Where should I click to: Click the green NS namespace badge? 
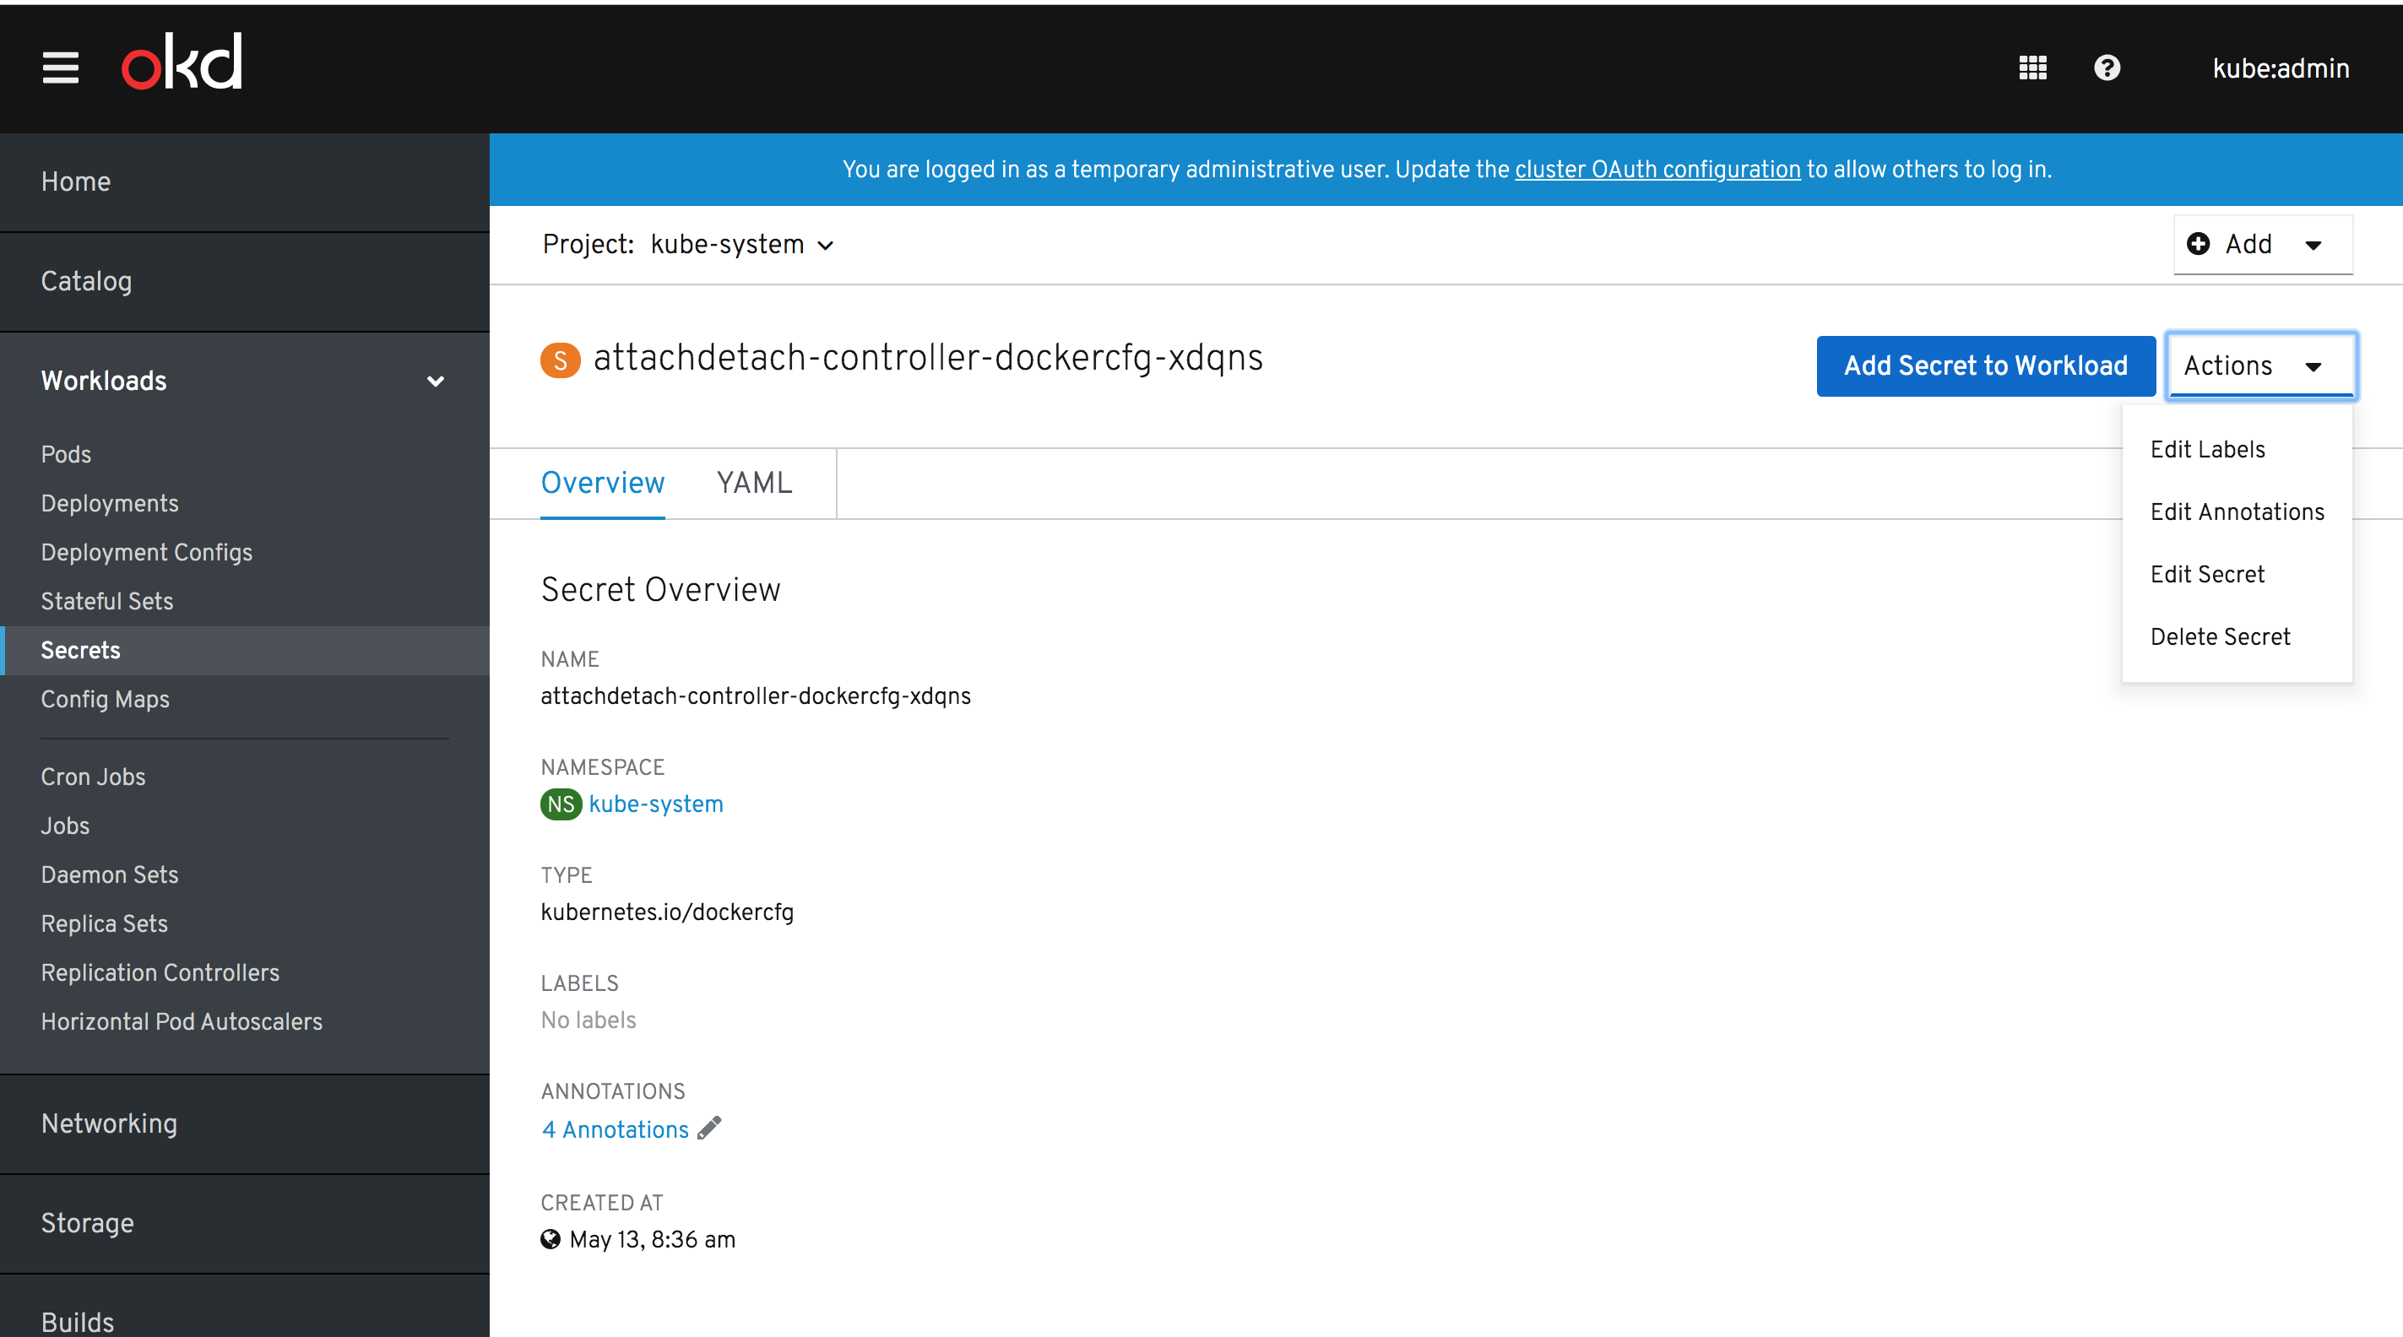coord(561,804)
